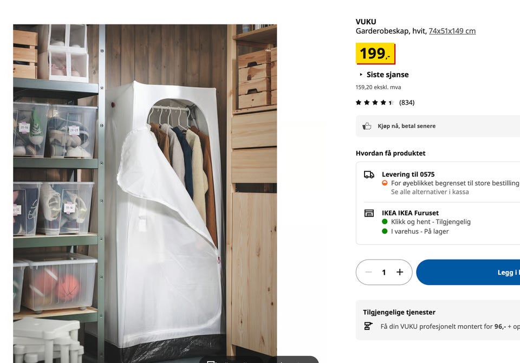This screenshot has width=520, height=363.
Task: Click the shopping basket icon beside Kjøp nå
Action: click(x=367, y=126)
